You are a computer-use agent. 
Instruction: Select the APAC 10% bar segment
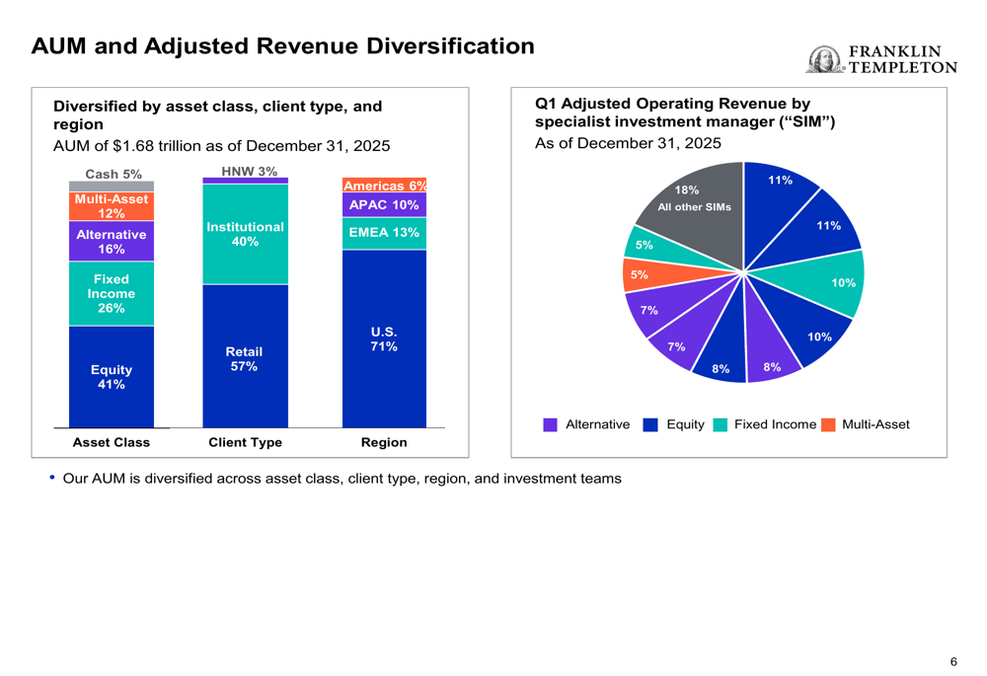[384, 204]
